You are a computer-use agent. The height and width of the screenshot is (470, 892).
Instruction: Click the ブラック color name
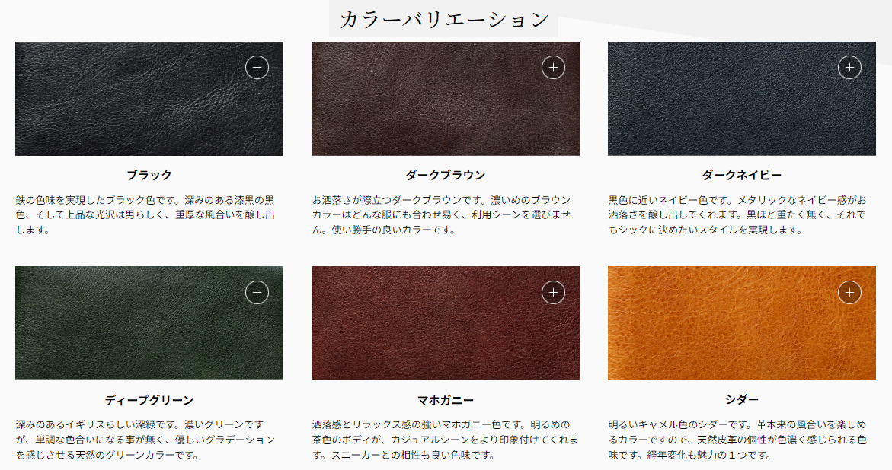coord(149,176)
